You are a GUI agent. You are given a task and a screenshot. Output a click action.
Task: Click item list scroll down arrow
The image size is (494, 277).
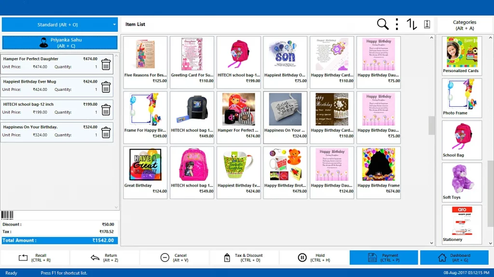(432, 243)
